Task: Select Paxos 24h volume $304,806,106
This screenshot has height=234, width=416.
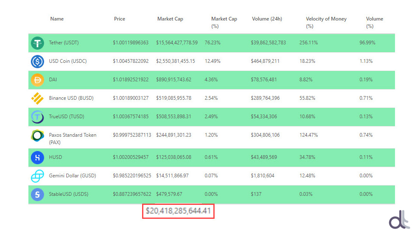Action: [265, 135]
